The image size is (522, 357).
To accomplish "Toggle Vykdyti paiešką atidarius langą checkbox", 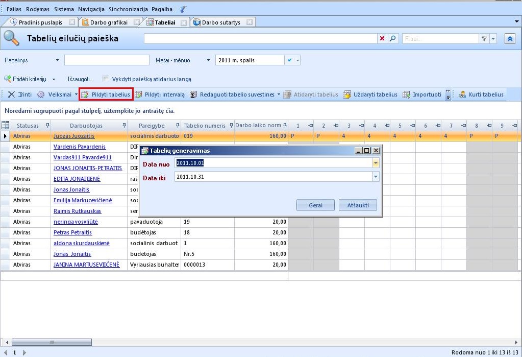I will [106, 79].
